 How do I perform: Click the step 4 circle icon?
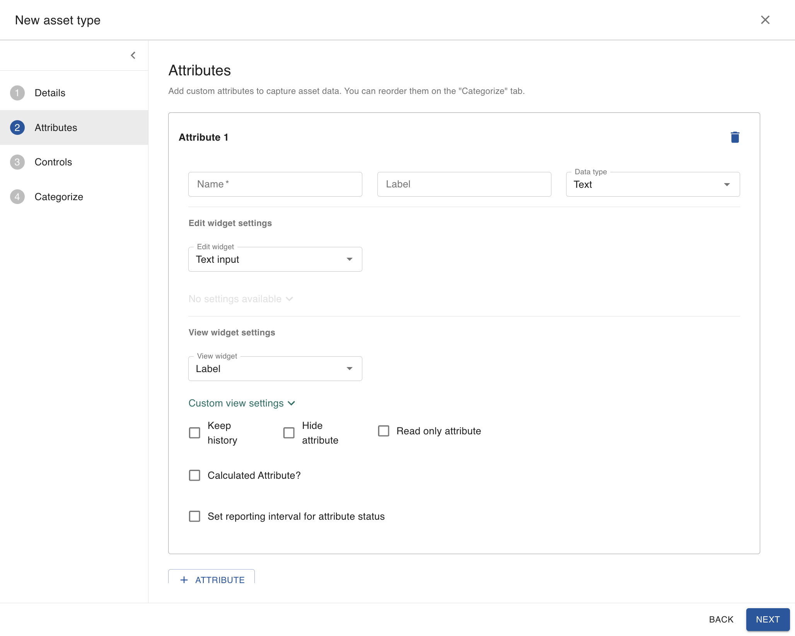(x=17, y=197)
